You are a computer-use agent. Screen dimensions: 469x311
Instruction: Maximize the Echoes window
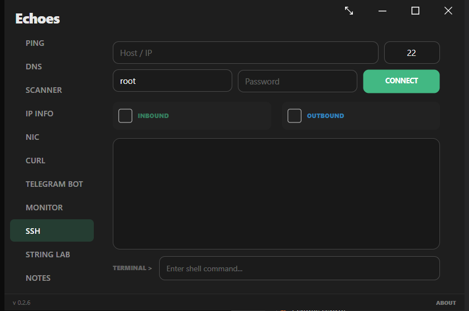click(x=415, y=11)
